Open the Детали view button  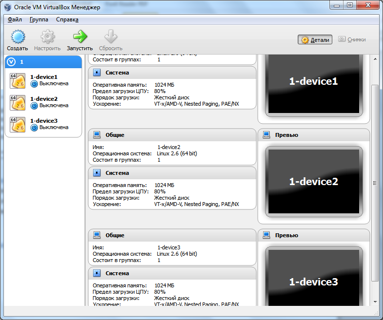pos(315,39)
